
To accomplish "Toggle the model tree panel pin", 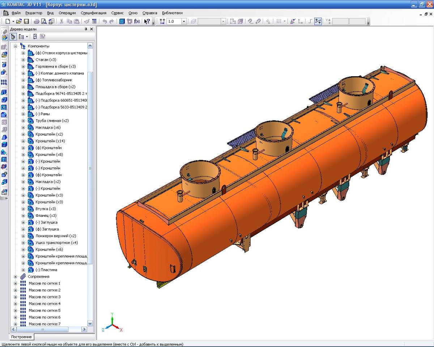I will coord(86,29).
